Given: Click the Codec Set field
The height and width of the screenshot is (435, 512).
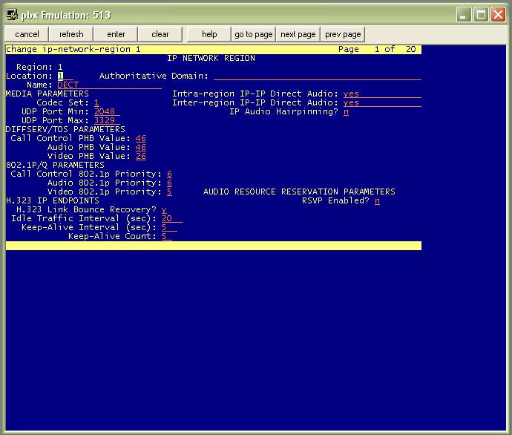Looking at the screenshot, I should point(96,103).
